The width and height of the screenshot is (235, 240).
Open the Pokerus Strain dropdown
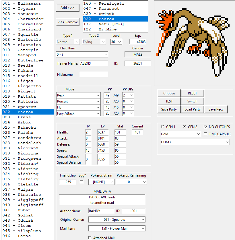[101, 182]
